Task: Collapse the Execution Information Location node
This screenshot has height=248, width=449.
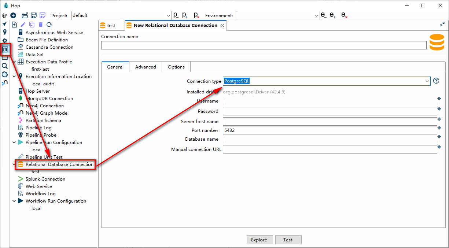Action: [x=14, y=77]
